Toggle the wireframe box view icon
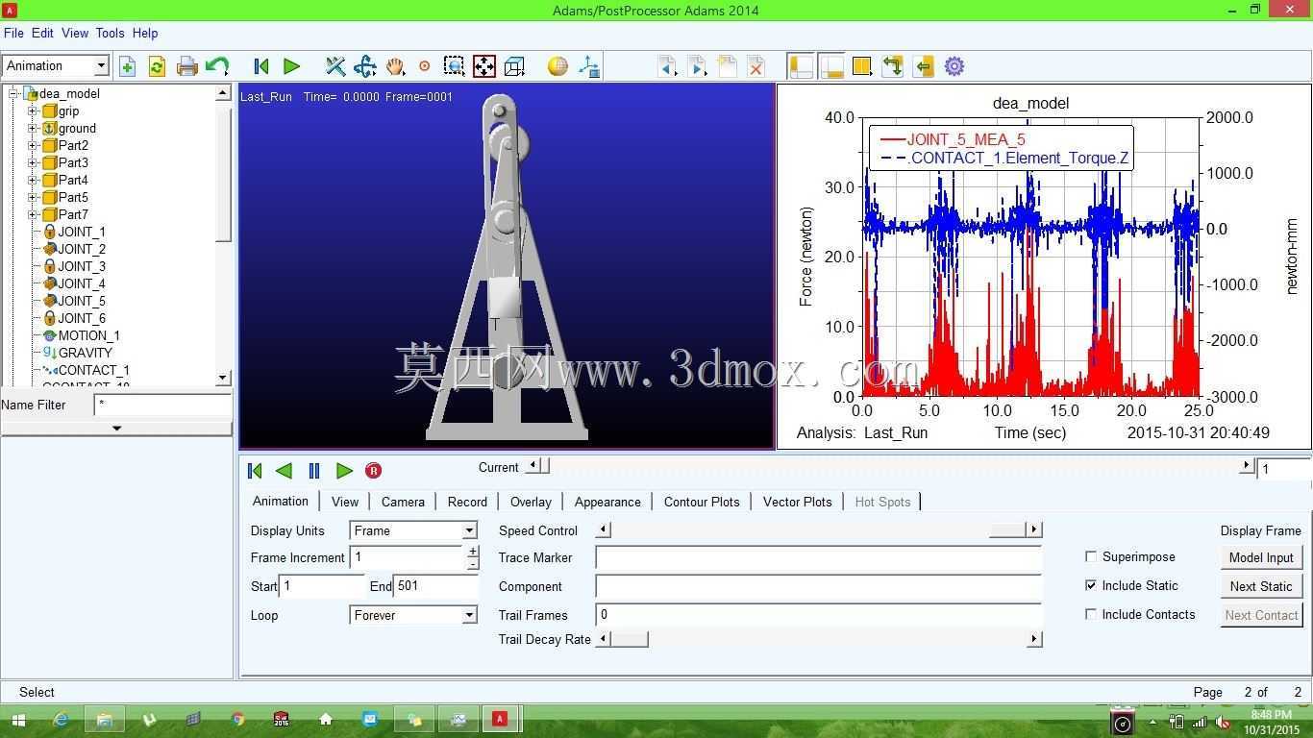 (514, 66)
